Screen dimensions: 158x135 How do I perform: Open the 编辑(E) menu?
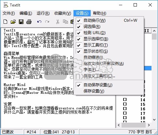(26, 13)
